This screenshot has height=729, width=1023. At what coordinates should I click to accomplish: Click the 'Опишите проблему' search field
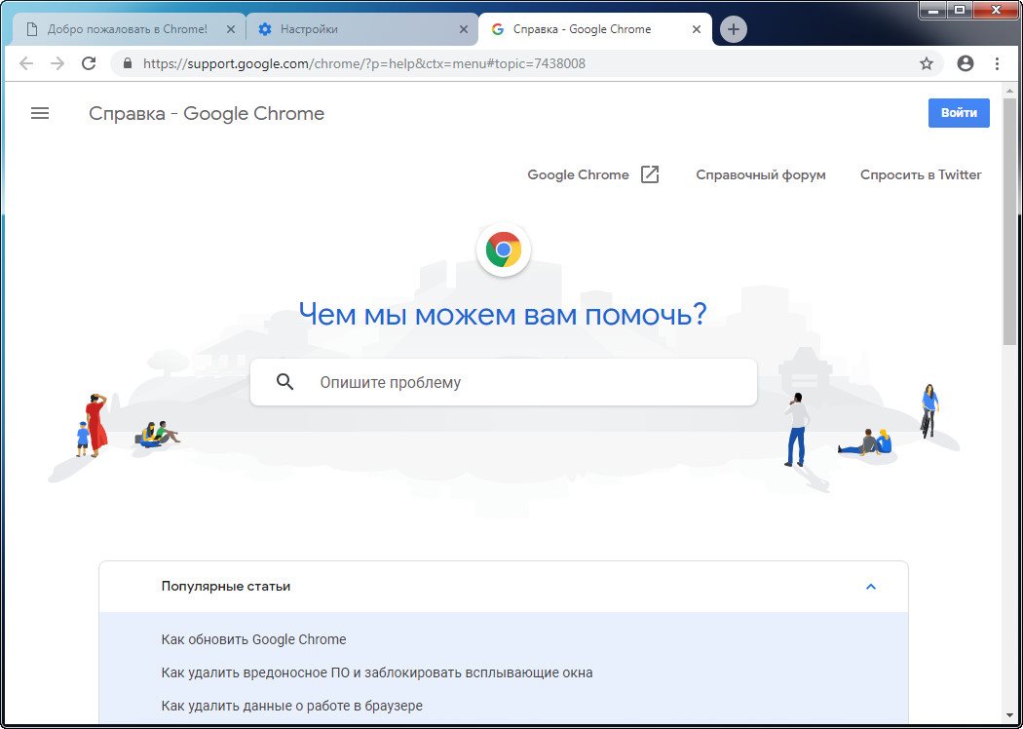(x=503, y=382)
